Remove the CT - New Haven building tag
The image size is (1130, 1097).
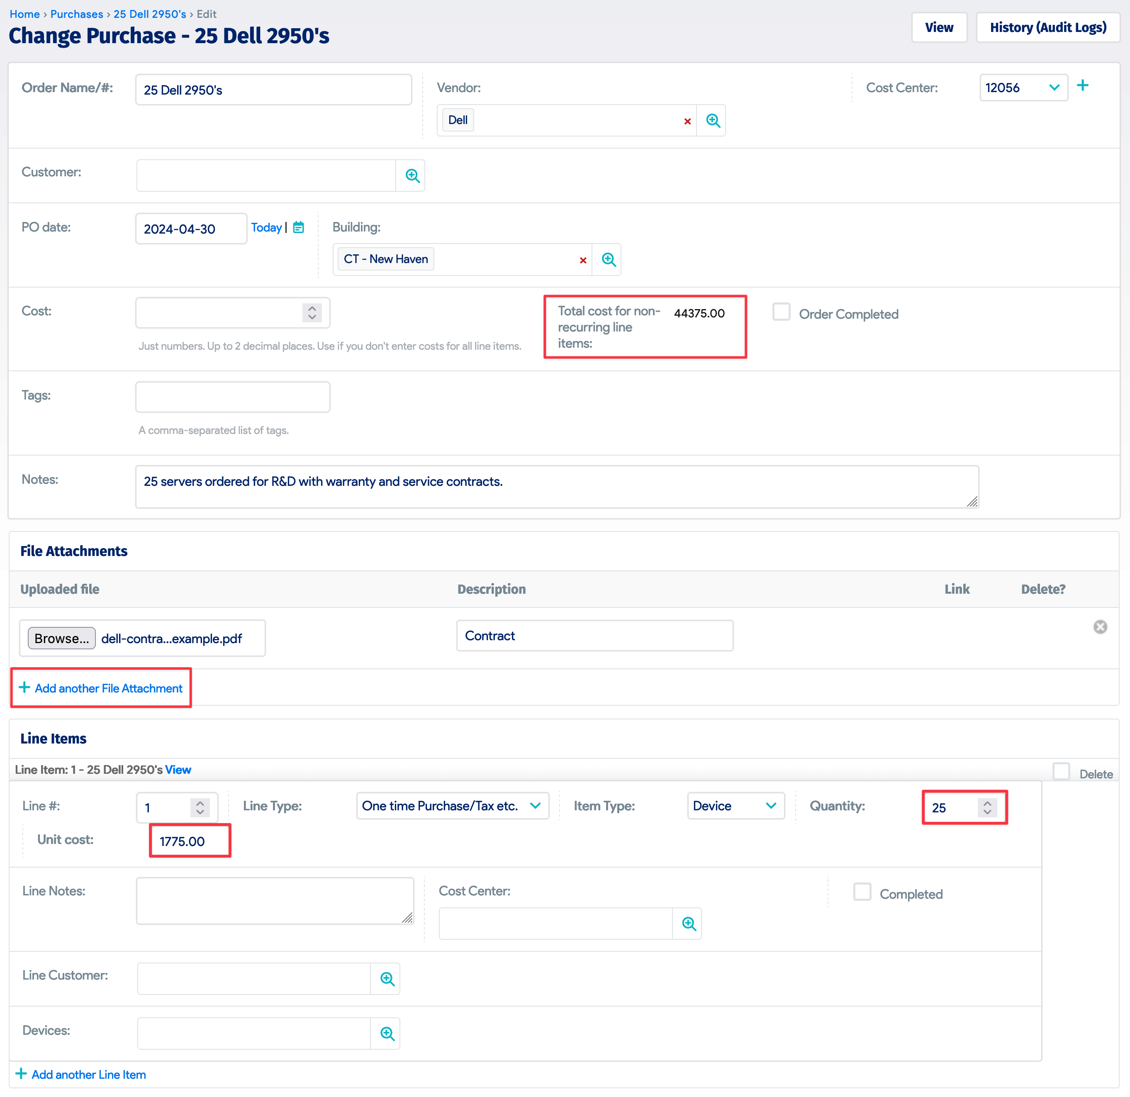(x=583, y=260)
